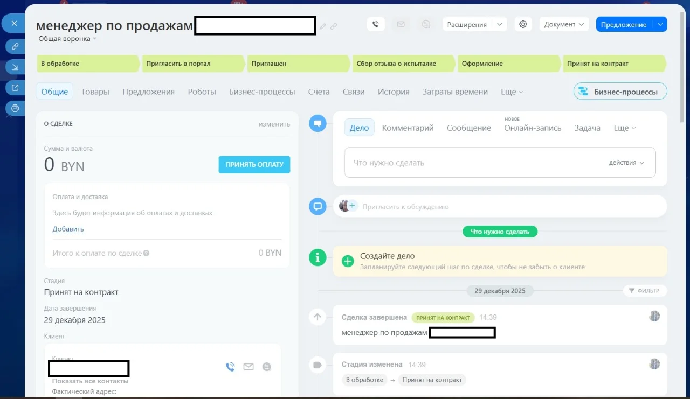
Task: Edit the deal name with the pencil icon
Action: 322,25
